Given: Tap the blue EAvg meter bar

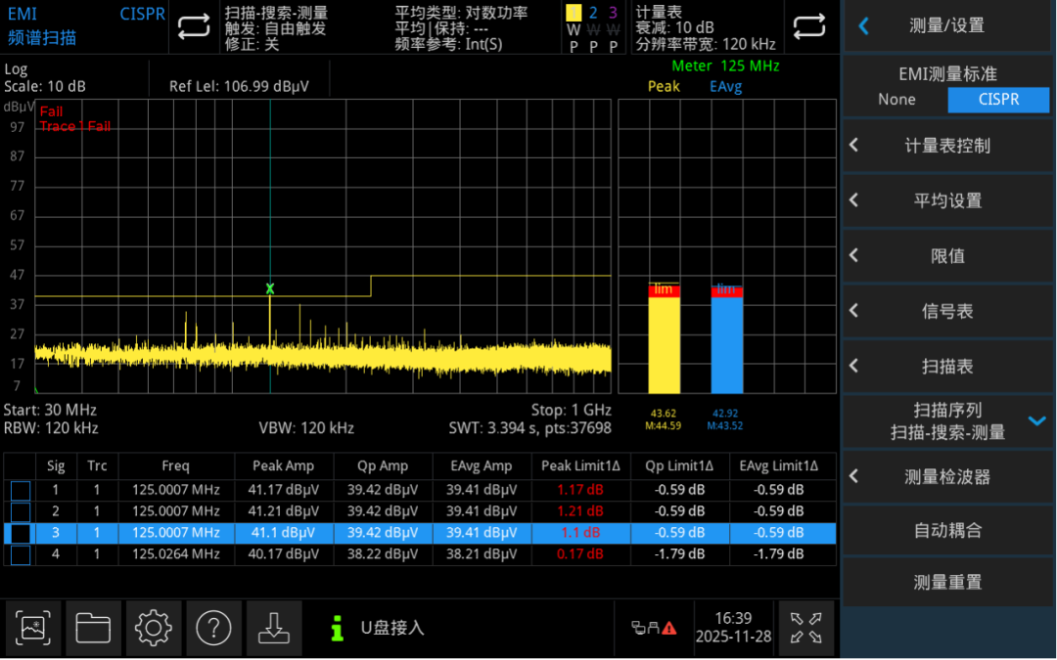Looking at the screenshot, I should 726,340.
